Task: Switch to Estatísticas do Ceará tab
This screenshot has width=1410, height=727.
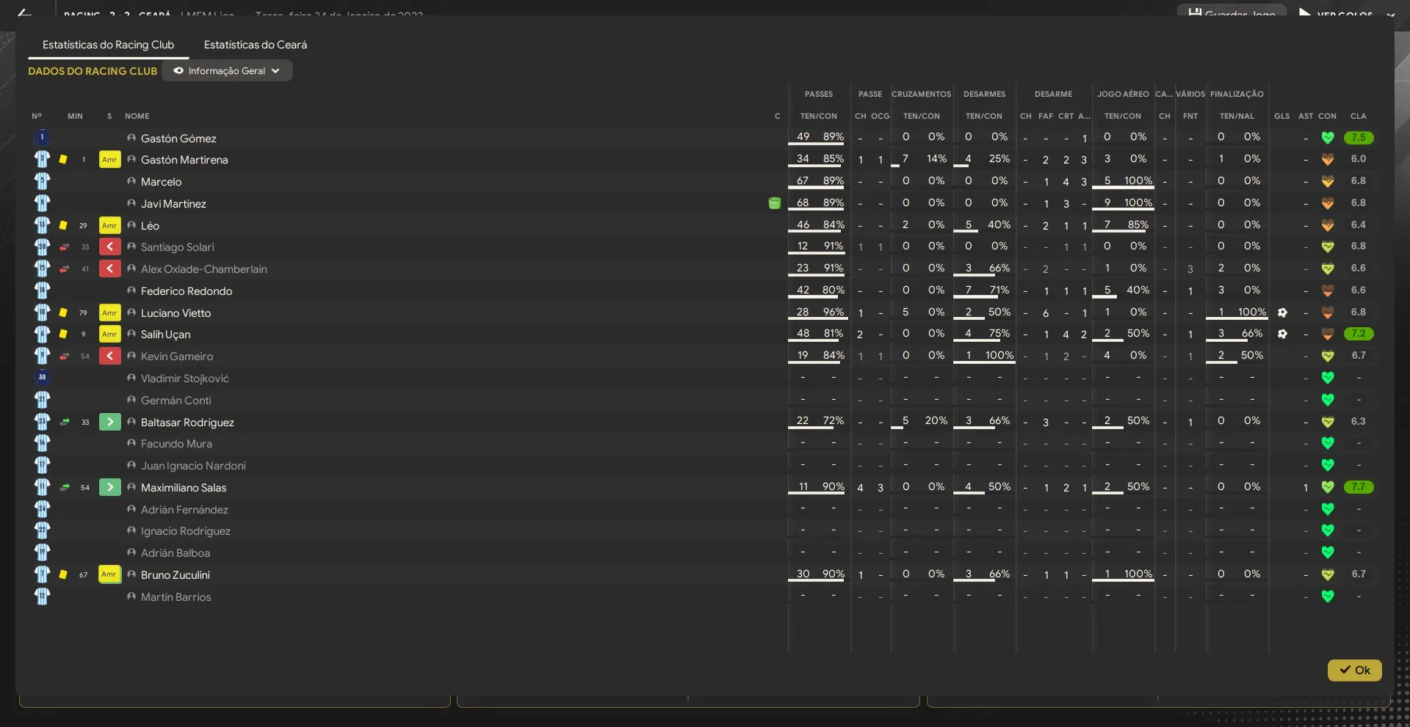Action: (x=255, y=45)
